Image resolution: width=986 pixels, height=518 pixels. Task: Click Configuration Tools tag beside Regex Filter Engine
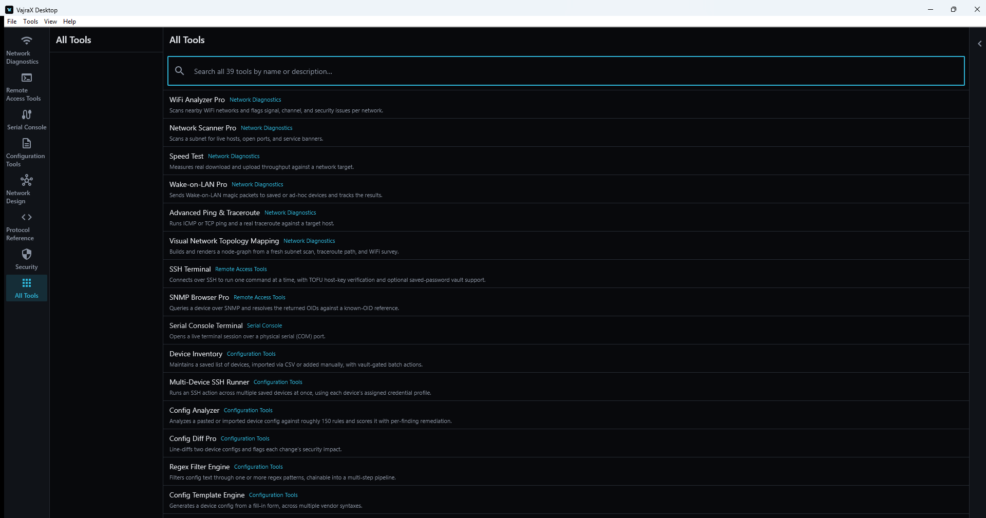[258, 467]
